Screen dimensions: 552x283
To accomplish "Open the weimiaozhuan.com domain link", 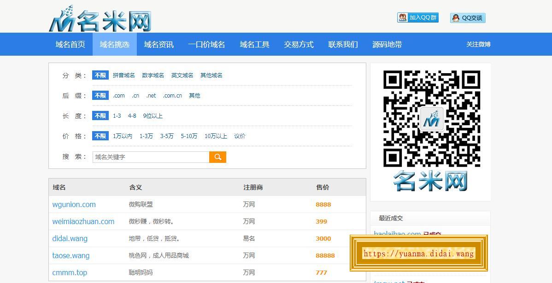I will coord(83,221).
